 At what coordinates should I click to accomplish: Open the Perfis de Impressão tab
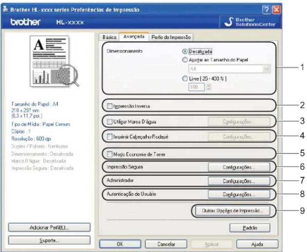171,37
